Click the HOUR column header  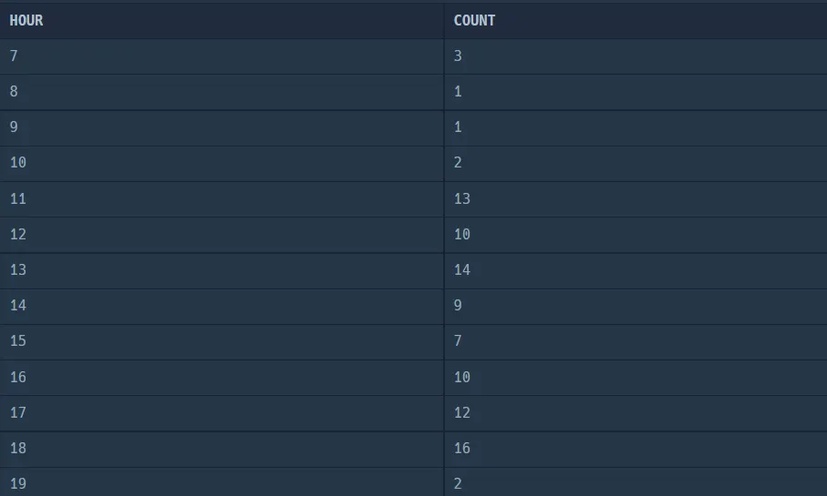point(26,20)
